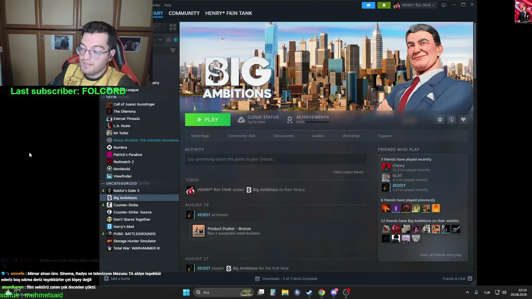Select Baldur's Gate 3 in library
The width and height of the screenshot is (532, 299).
pos(126,191)
